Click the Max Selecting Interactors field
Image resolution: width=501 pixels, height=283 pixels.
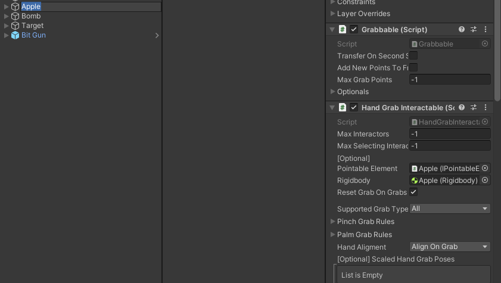tap(450, 145)
